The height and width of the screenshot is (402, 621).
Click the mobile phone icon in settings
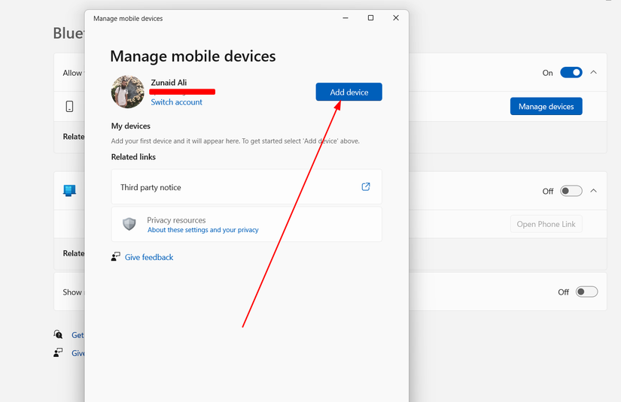point(69,107)
